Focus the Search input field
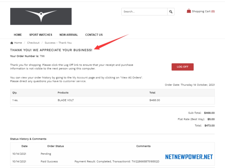Screen dimensions: 225x168 point(144,12)
